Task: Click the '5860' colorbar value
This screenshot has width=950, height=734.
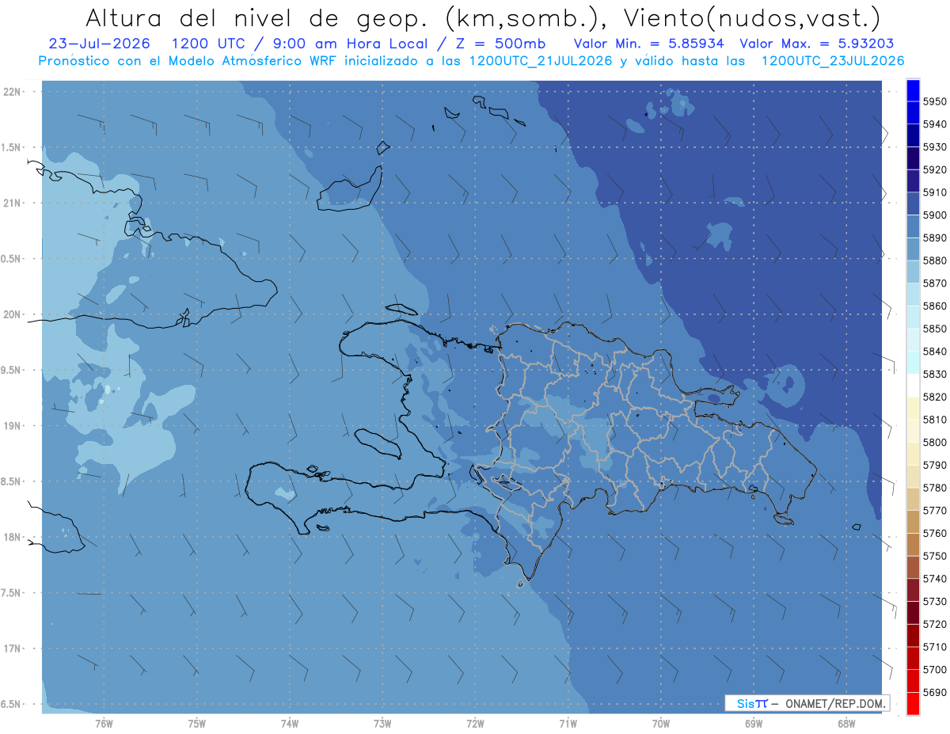Action: pyautogui.click(x=934, y=306)
